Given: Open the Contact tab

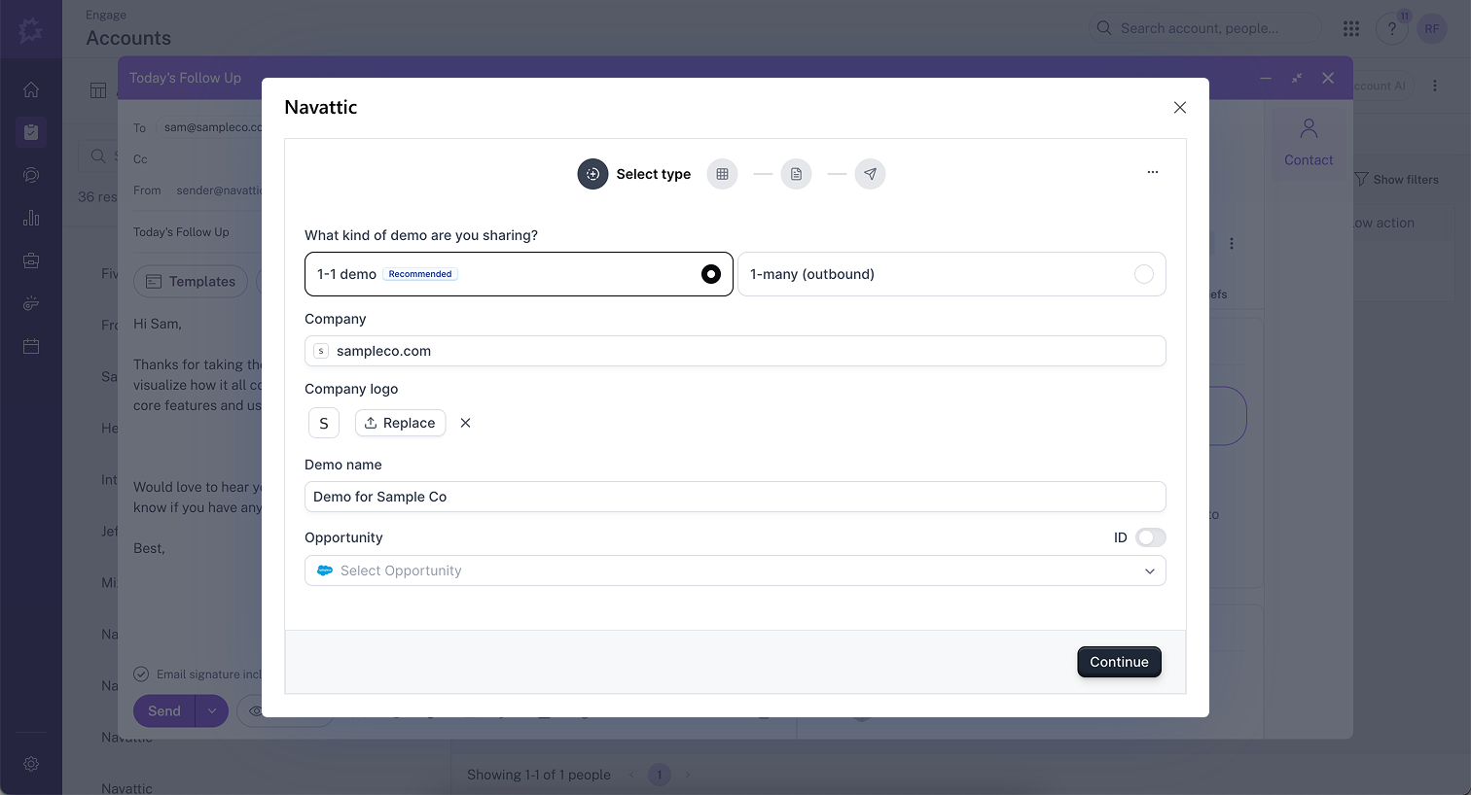Looking at the screenshot, I should [x=1309, y=142].
